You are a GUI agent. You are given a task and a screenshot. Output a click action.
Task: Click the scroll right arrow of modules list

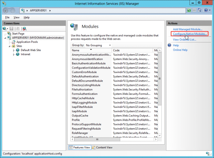[156, 139]
